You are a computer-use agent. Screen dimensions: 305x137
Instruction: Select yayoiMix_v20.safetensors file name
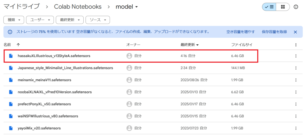[x=39, y=128]
